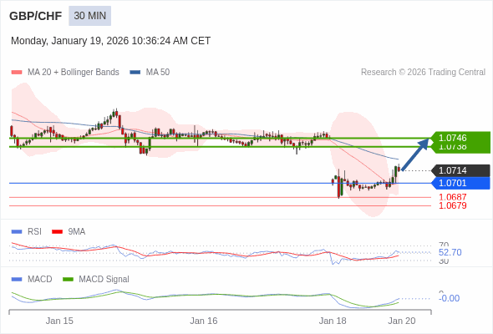Click the Jan 18 date axis label
Viewport: 493px width, 334px height.
tap(333, 321)
